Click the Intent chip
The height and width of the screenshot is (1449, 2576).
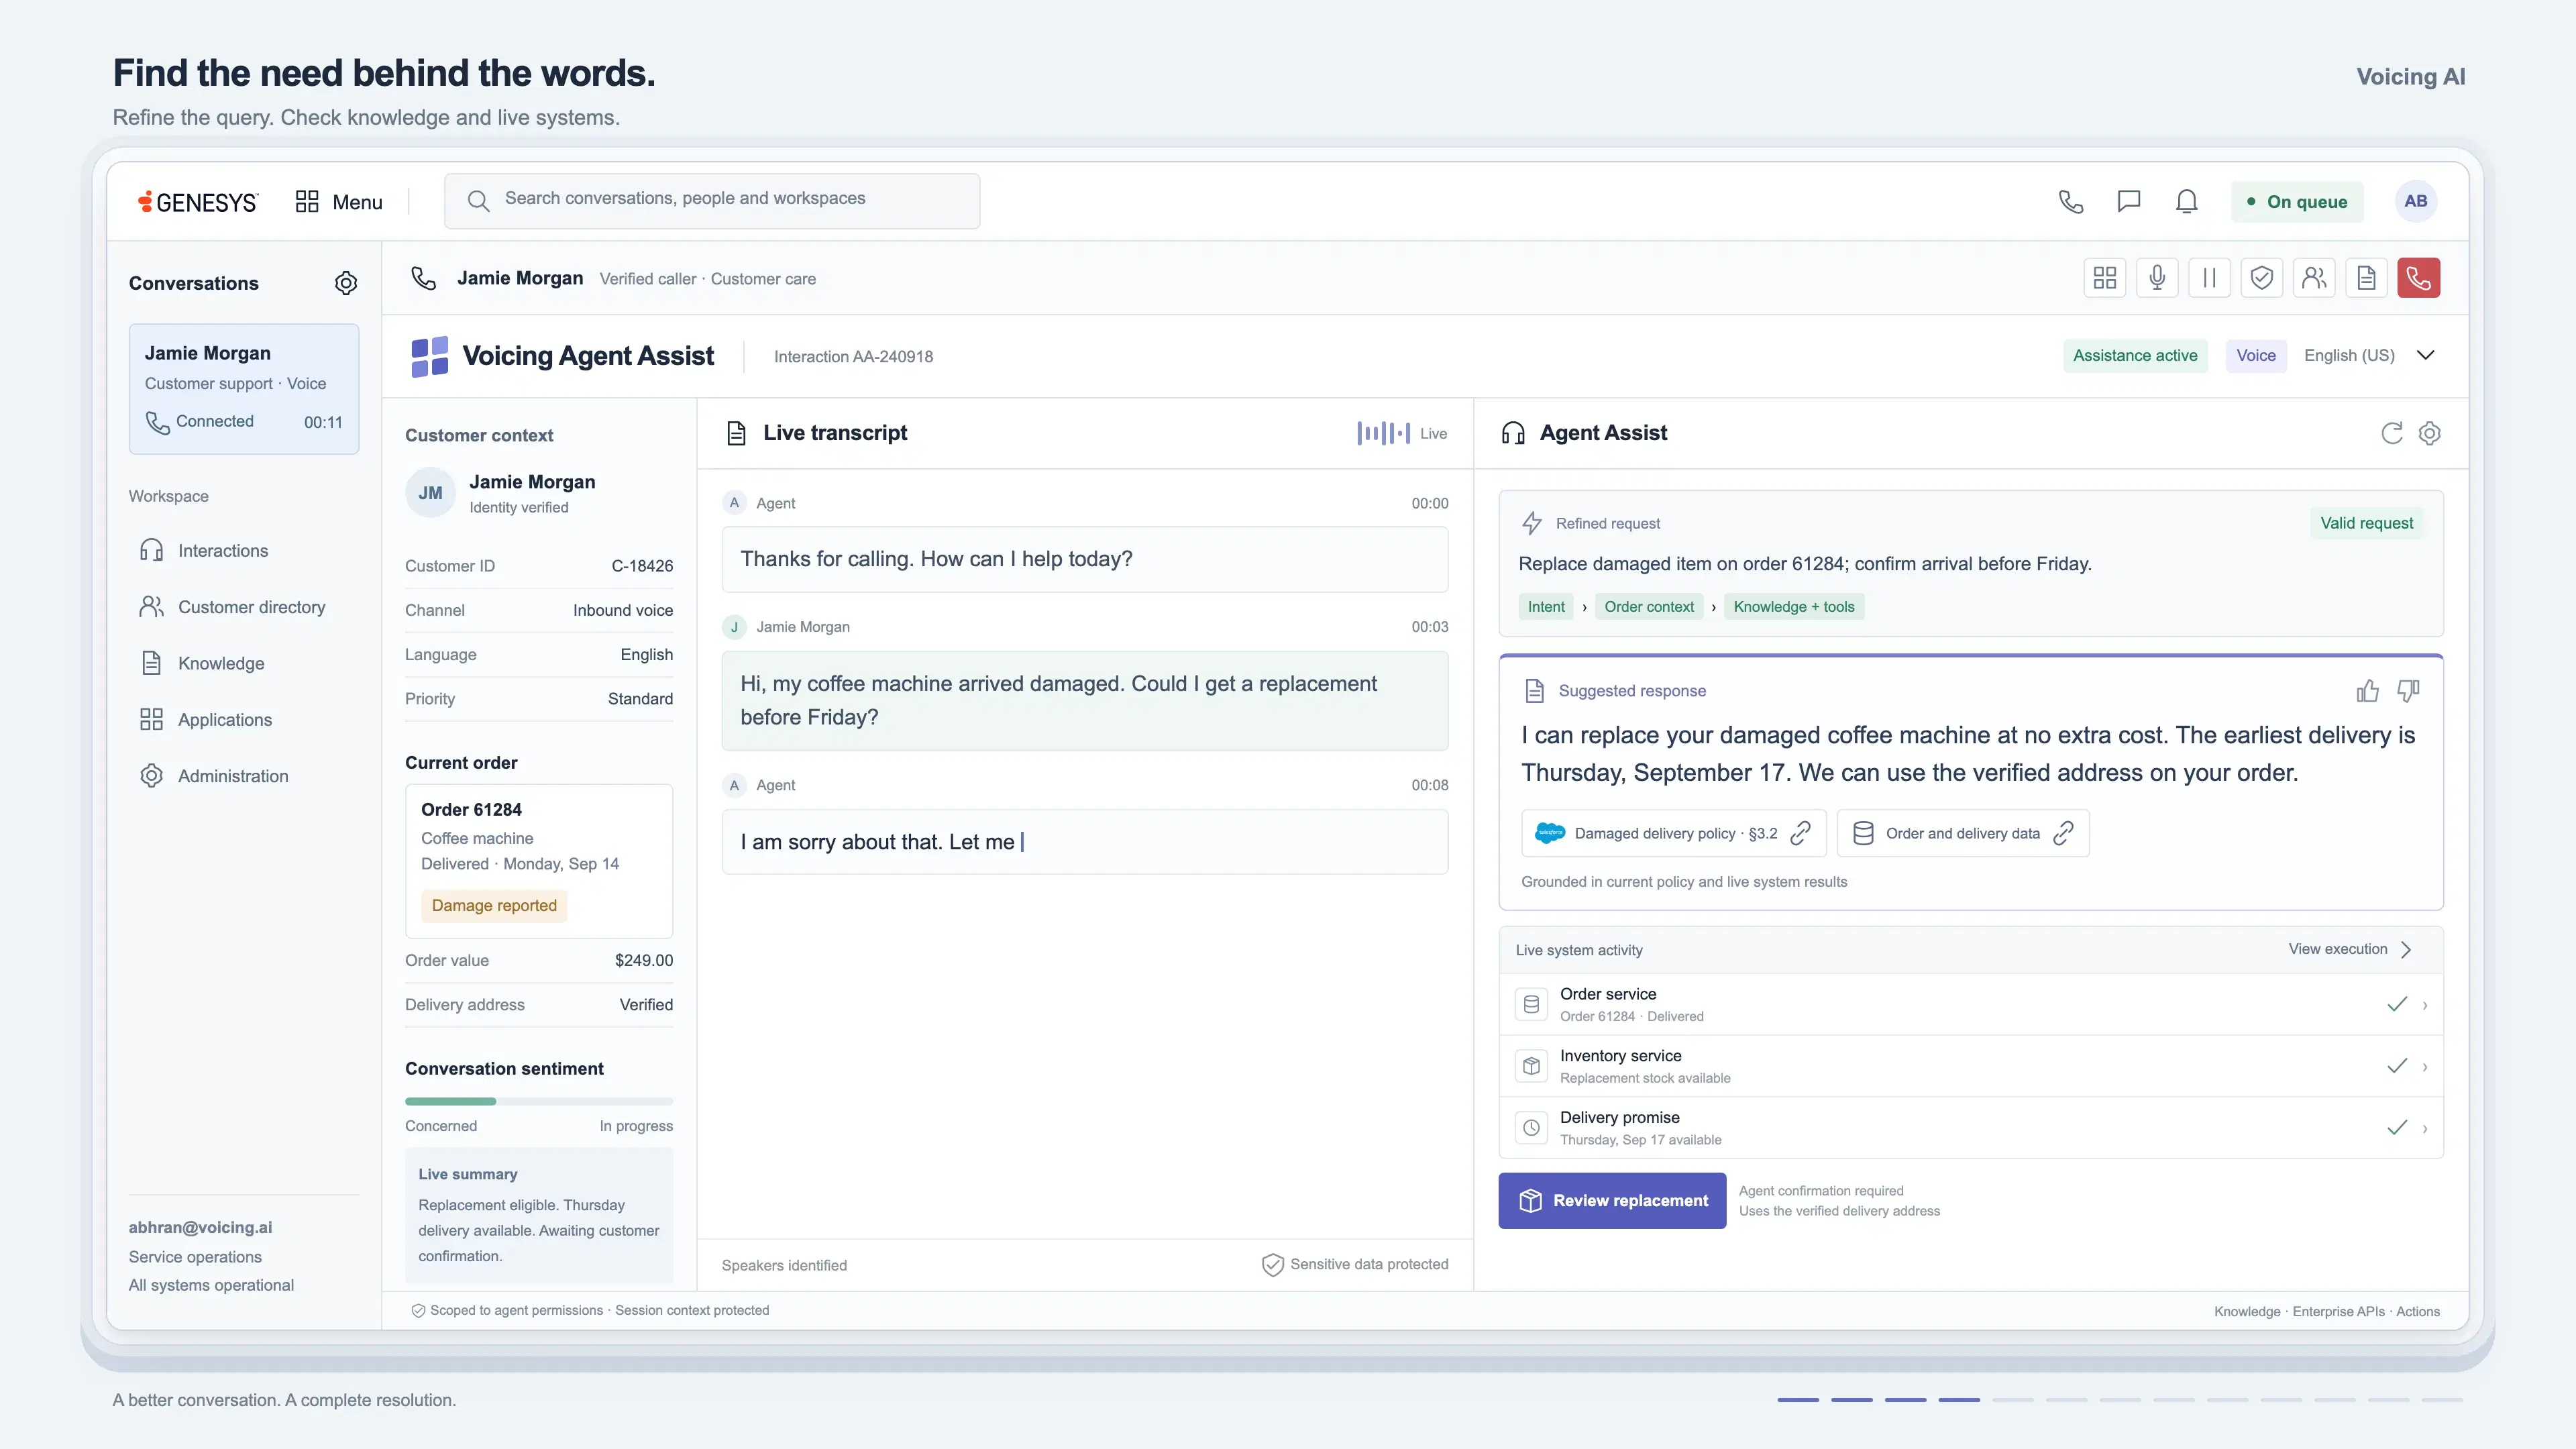tap(1546, 607)
